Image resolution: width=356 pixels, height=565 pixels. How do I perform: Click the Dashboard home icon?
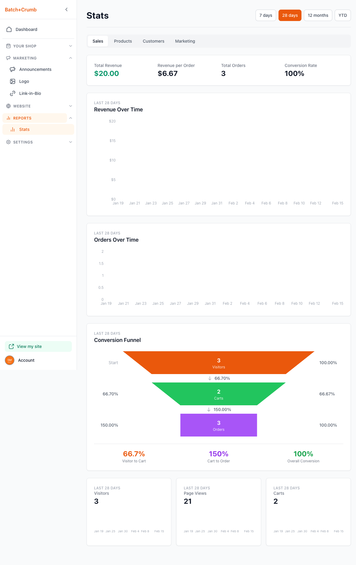[x=9, y=29]
